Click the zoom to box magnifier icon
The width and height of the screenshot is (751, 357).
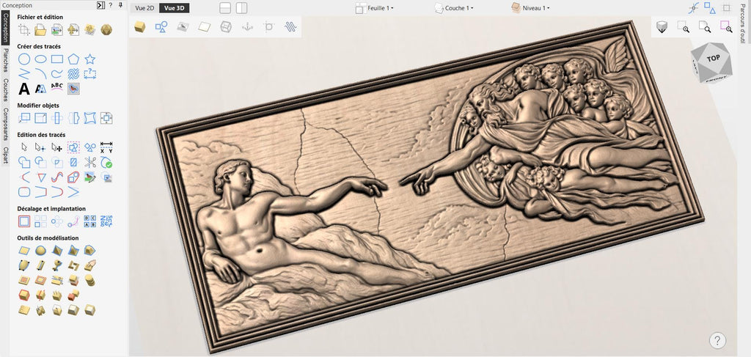click(x=684, y=27)
